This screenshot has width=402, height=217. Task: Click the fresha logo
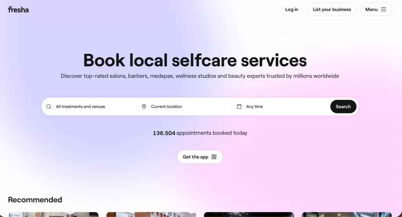(x=18, y=10)
